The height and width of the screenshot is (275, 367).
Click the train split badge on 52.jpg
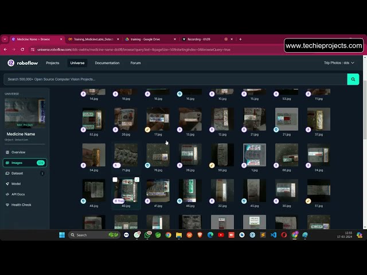point(83,129)
